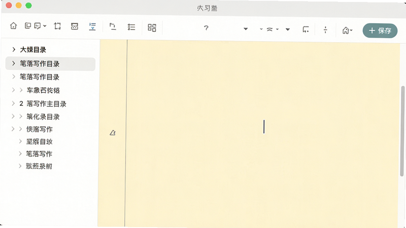Select the row beginning with number 2
The width and height of the screenshot is (406, 228).
pyautogui.click(x=43, y=104)
